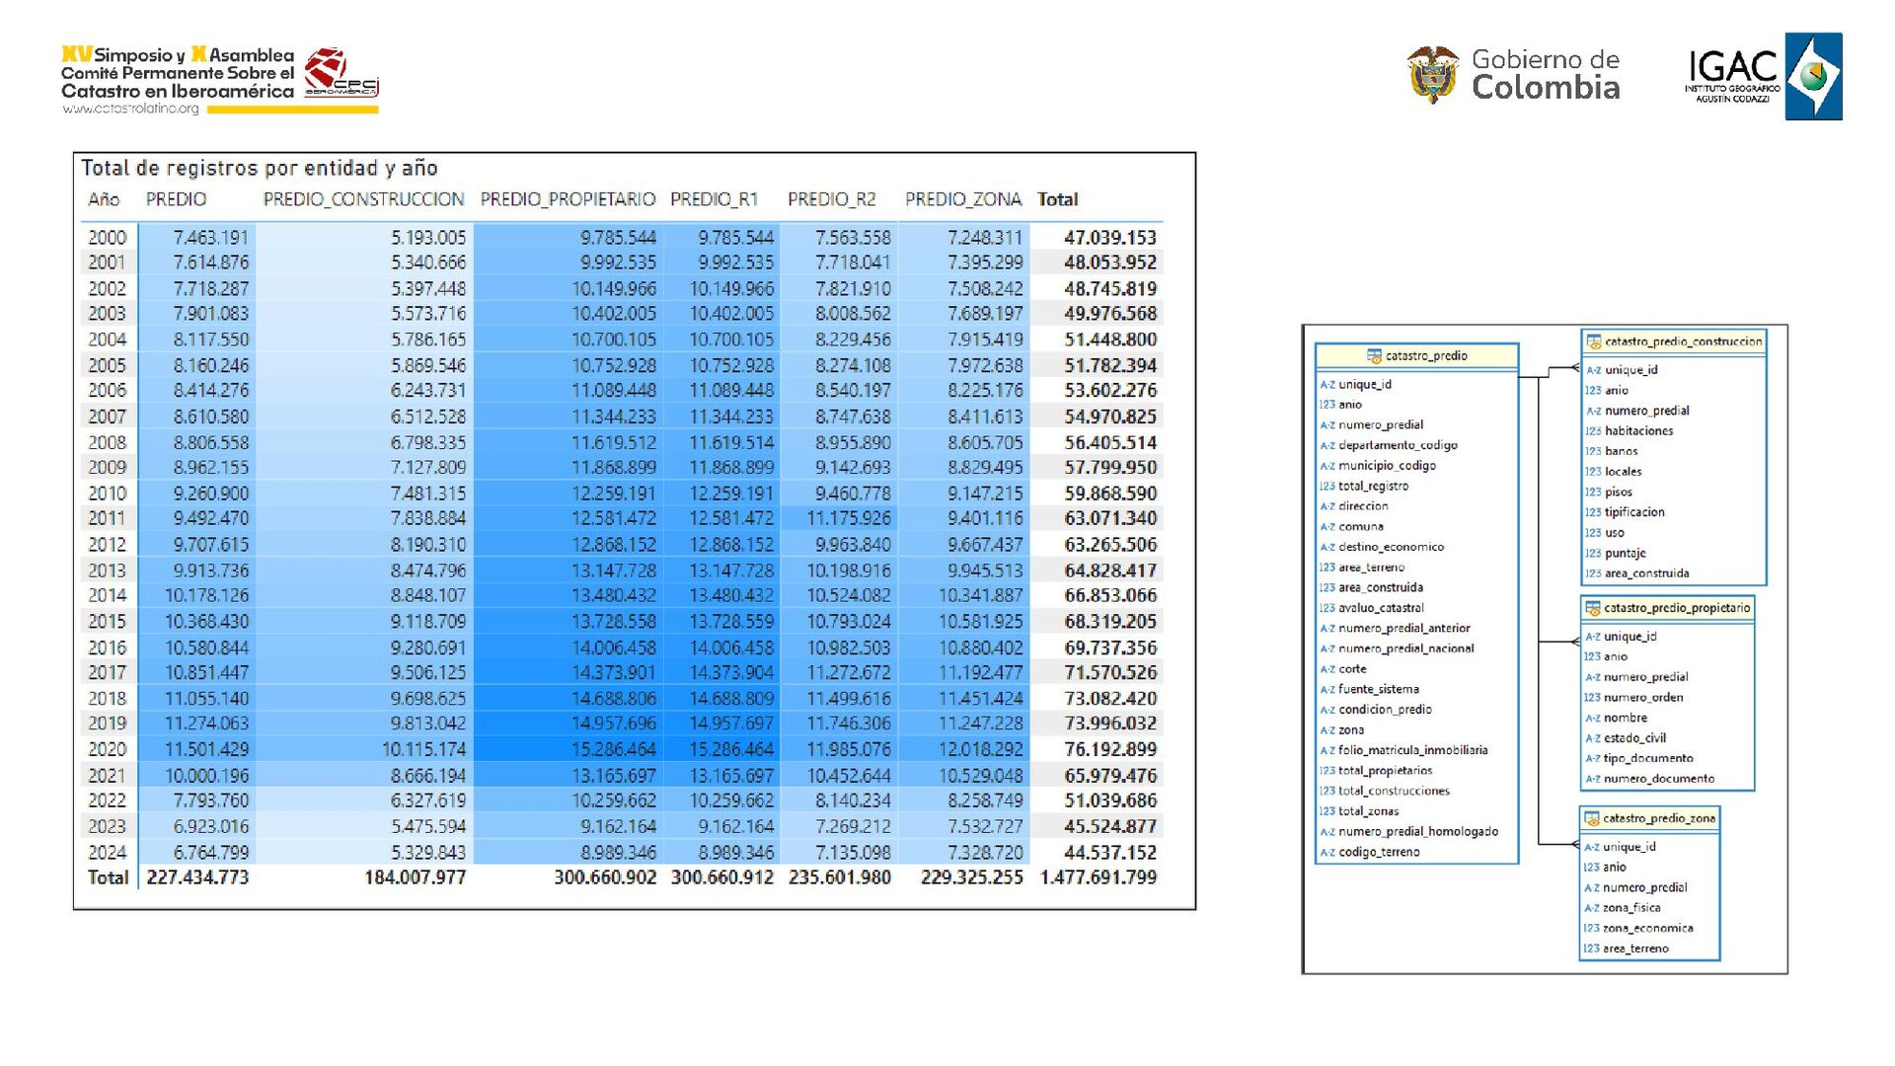This screenshot has width=1895, height=1066.
Task: Click column total 229.325.255
Action: [971, 877]
